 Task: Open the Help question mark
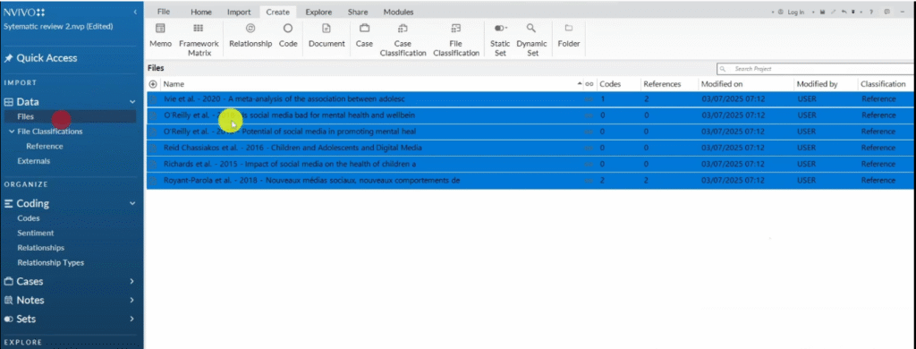pyautogui.click(x=871, y=12)
